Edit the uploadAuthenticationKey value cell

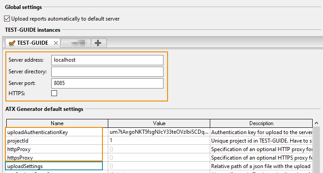point(159,132)
